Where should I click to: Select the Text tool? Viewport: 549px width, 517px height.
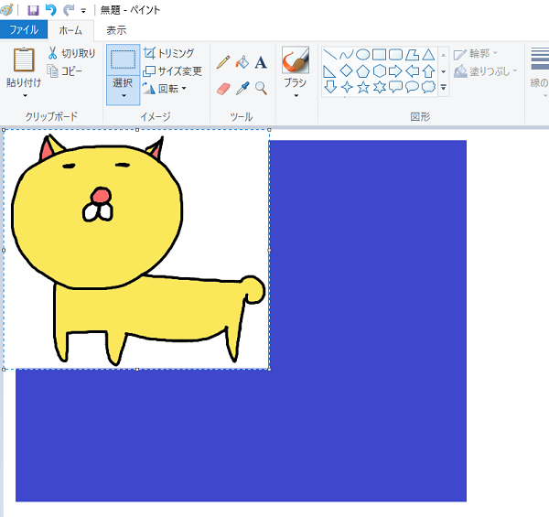pos(261,62)
